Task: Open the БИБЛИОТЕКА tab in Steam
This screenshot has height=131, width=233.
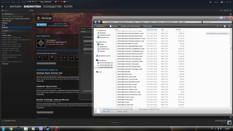Action: click(x=32, y=7)
